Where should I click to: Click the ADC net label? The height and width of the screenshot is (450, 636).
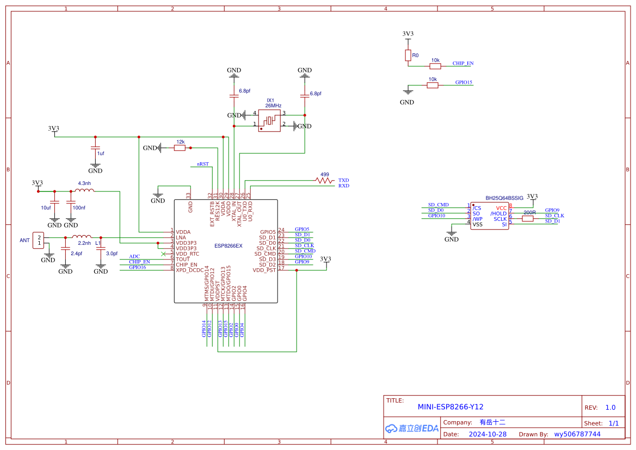tap(134, 256)
